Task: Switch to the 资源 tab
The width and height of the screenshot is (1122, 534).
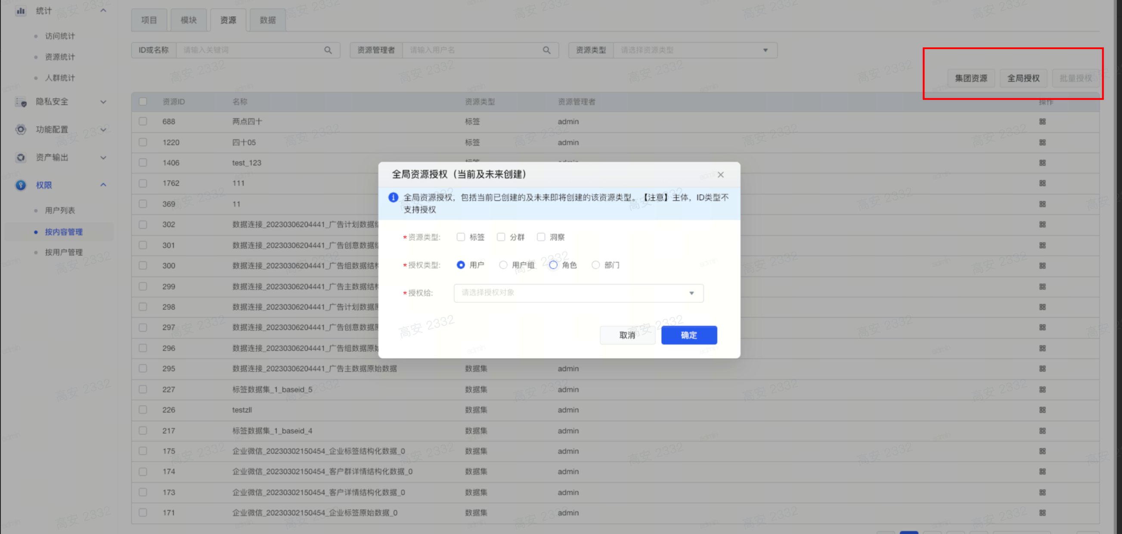Action: [x=228, y=20]
